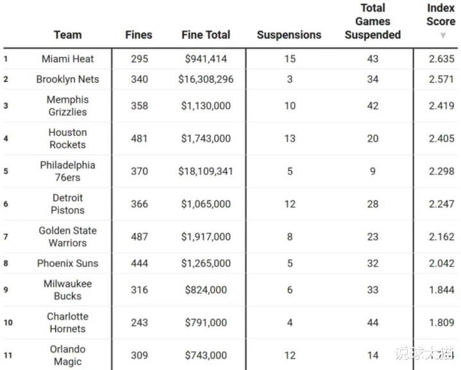Select the Milwaukee Bucks team cell
The height and width of the screenshot is (370, 461).
(67, 290)
